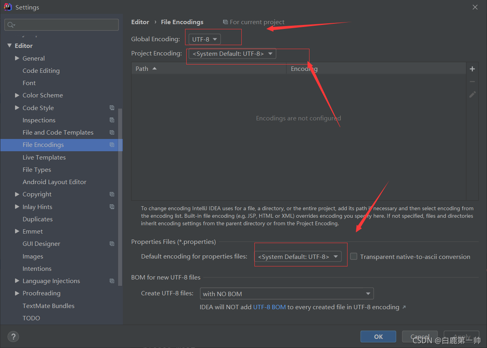Click project-level icon next to Inlay Hints
This screenshot has width=487, height=348.
click(x=112, y=207)
